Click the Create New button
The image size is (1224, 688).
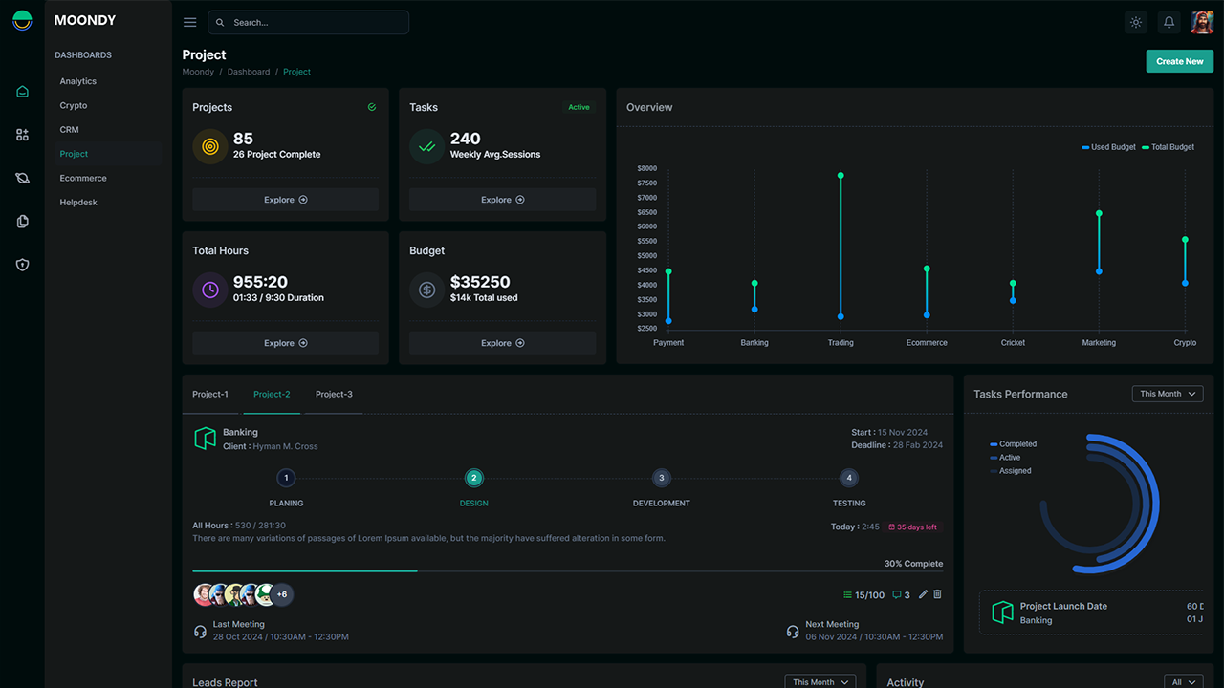pyautogui.click(x=1179, y=59)
